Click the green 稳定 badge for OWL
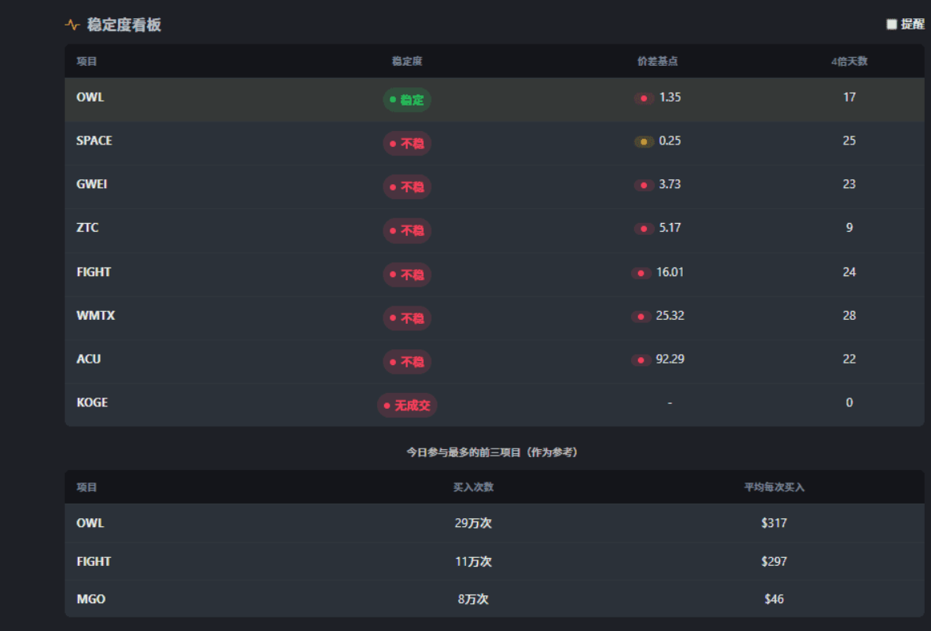 point(407,100)
